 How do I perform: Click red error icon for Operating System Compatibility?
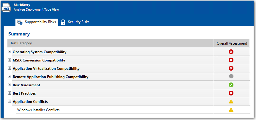pyautogui.click(x=231, y=52)
